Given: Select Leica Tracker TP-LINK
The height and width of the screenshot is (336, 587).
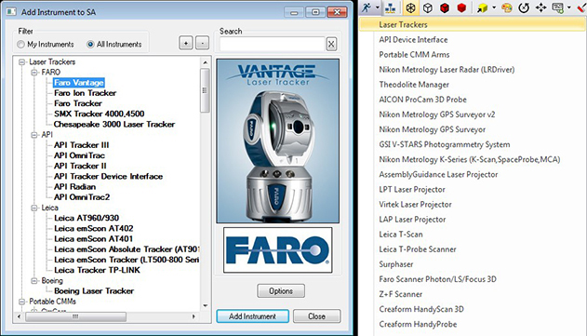Looking at the screenshot, I should point(97,270).
